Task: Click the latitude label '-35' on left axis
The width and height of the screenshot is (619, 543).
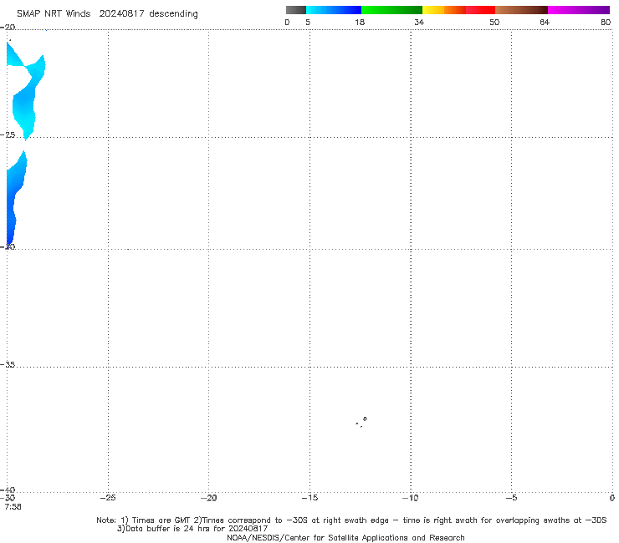Action: (x=8, y=365)
